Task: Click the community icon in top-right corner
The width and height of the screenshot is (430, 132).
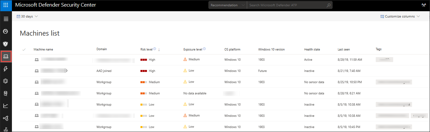Action: click(423, 5)
